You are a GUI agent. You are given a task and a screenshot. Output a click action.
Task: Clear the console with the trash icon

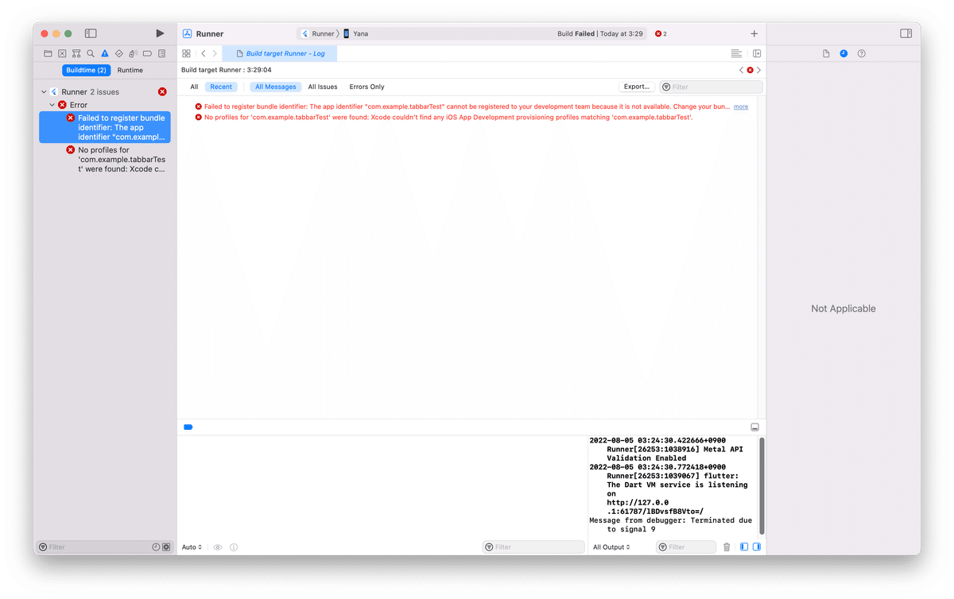pyautogui.click(x=727, y=547)
